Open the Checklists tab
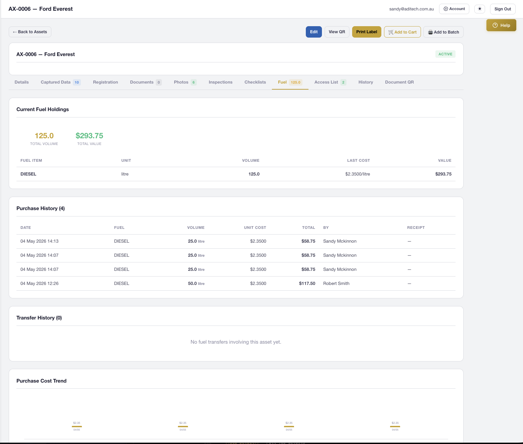This screenshot has height=444, width=523. (255, 82)
